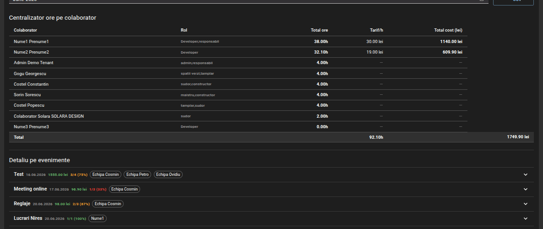Click the 17.06.2026 date in Meeting online
543x229 pixels.
(59, 190)
